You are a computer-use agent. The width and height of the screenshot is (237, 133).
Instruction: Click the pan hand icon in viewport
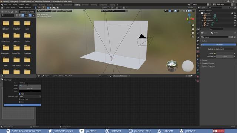(x=193, y=29)
